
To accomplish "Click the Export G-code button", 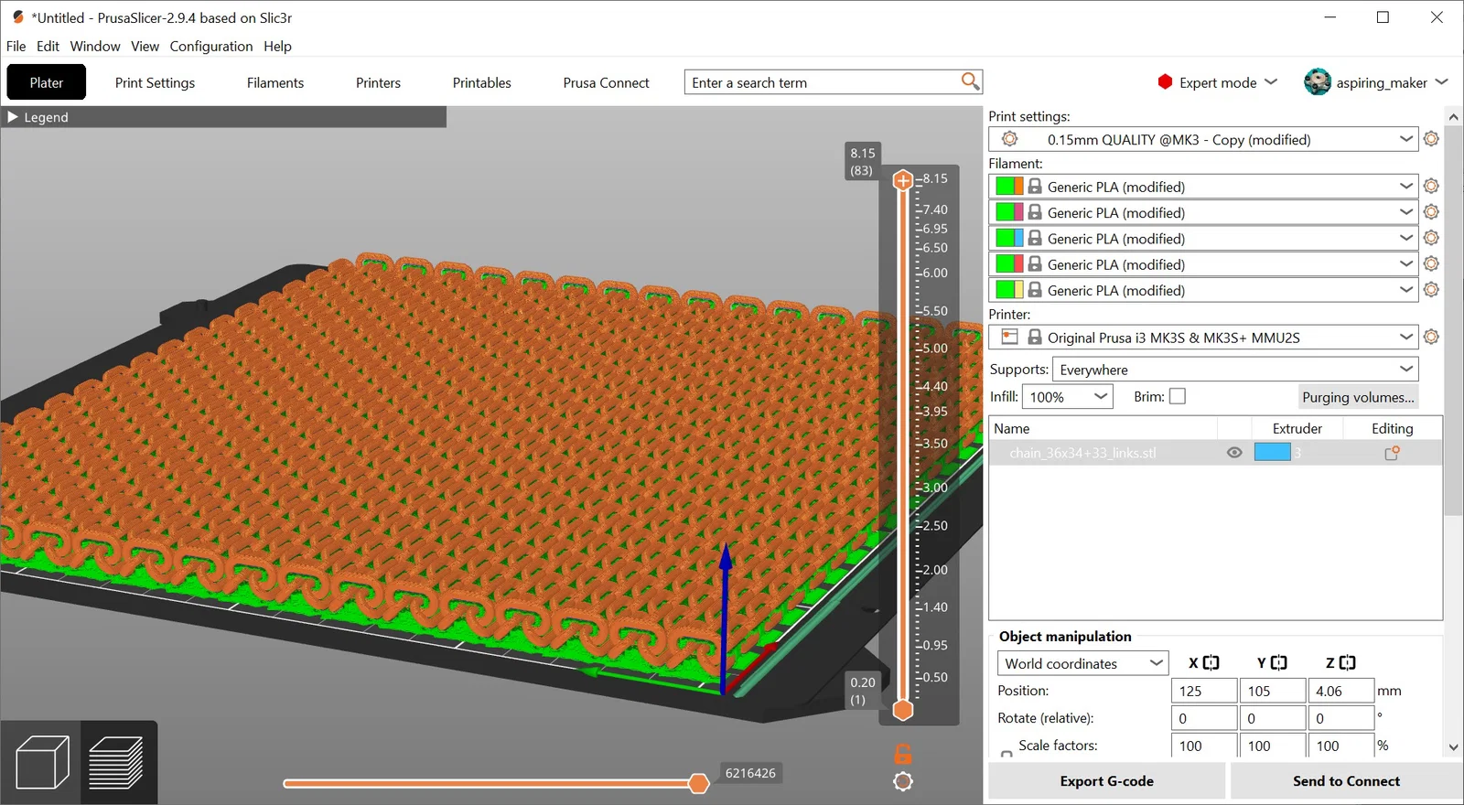I will pyautogui.click(x=1106, y=781).
